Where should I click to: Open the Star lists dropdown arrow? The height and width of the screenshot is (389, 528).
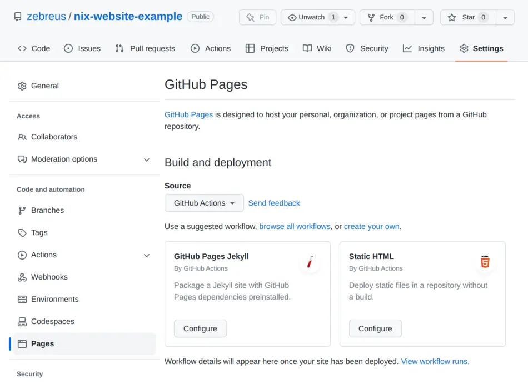coord(505,18)
